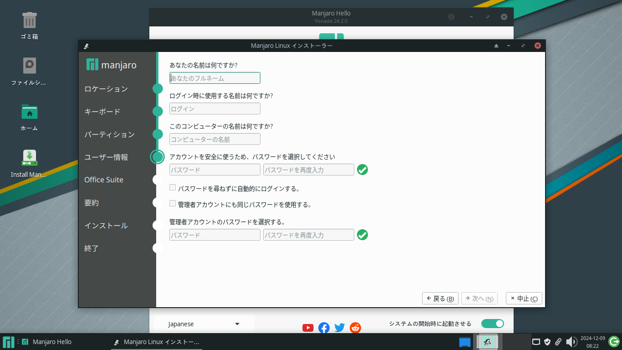Screen dimensions: 622x350
Task: Click the 中止 cancel button
Action: point(524,299)
